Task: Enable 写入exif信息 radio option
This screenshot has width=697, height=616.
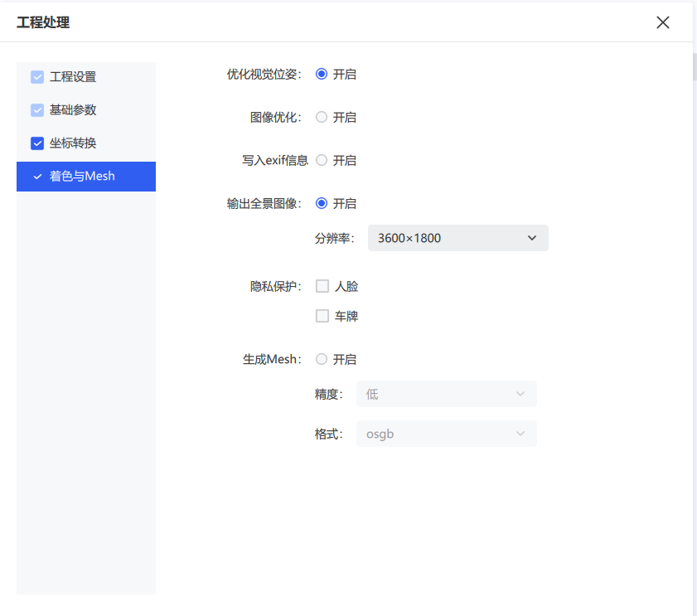Action: [322, 160]
